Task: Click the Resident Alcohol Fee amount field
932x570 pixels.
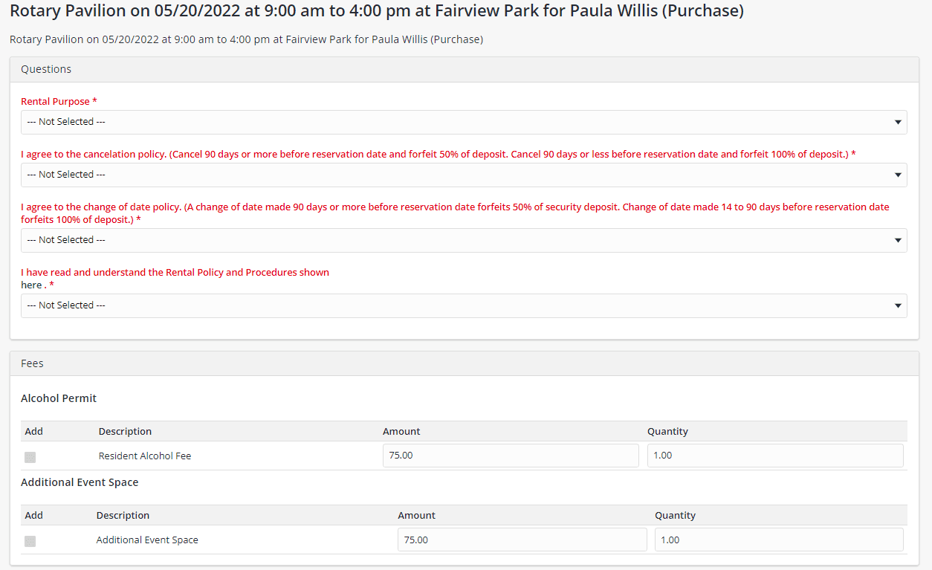Action: coord(510,456)
